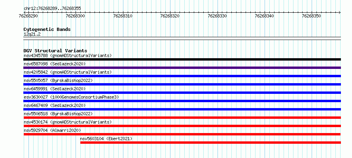
Task: Click the nsv4345788 gnomADStructuralVariants label
Action: click(x=68, y=55)
